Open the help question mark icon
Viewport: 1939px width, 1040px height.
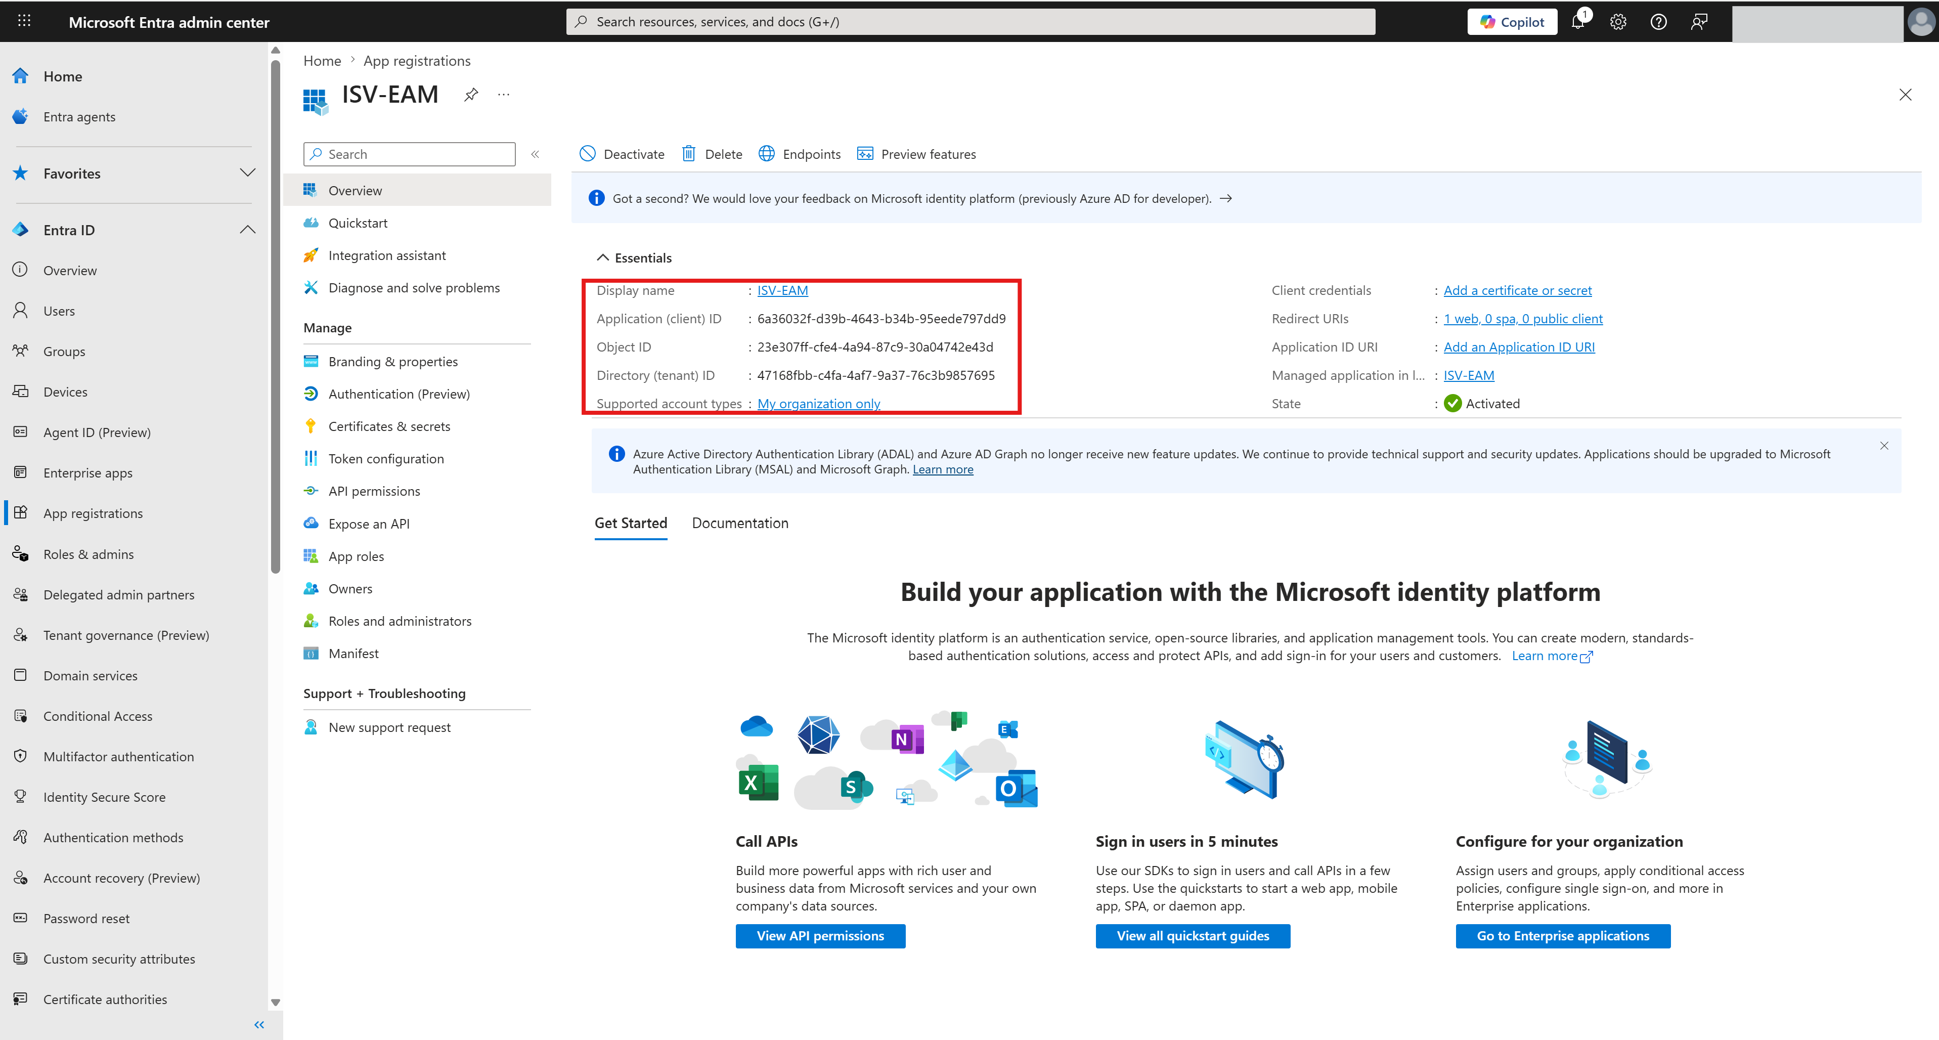[1658, 22]
